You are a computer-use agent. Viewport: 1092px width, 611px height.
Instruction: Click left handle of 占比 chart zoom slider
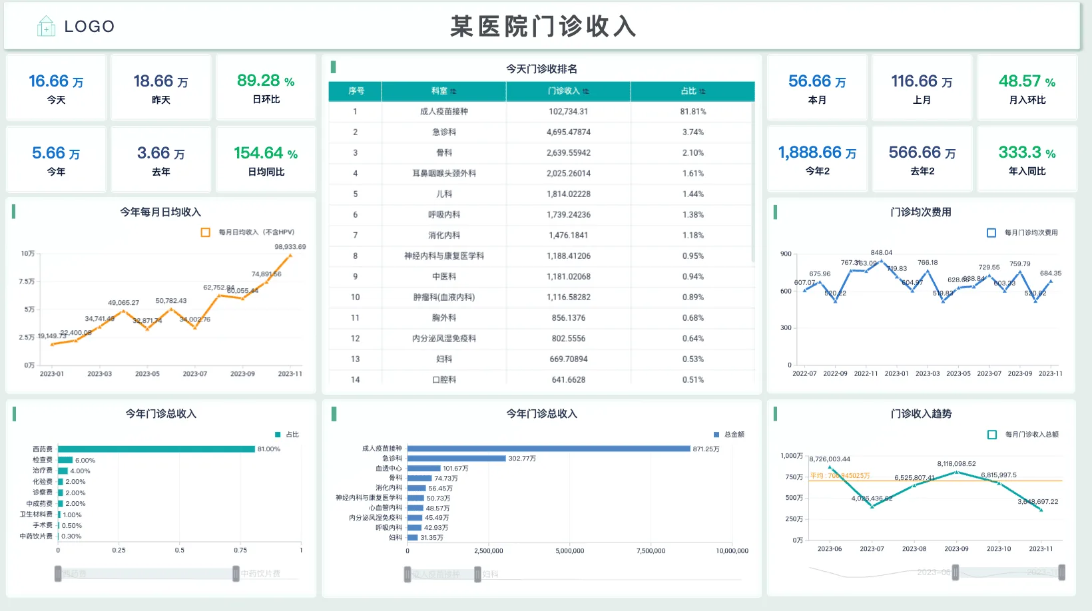[x=58, y=573]
